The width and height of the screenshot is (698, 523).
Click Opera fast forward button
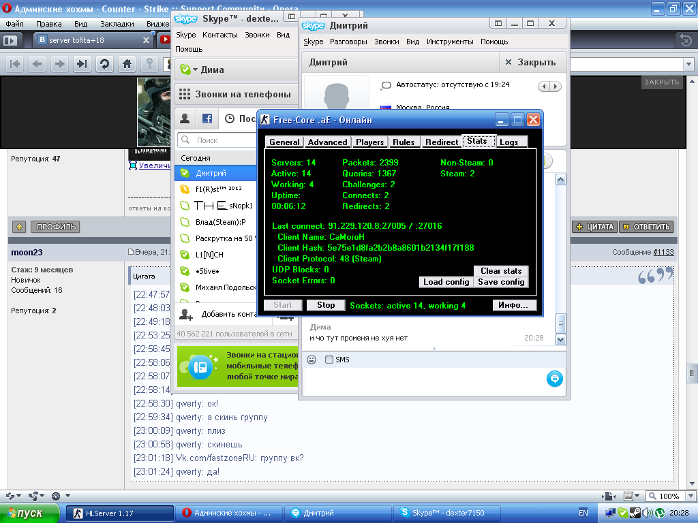[x=82, y=64]
